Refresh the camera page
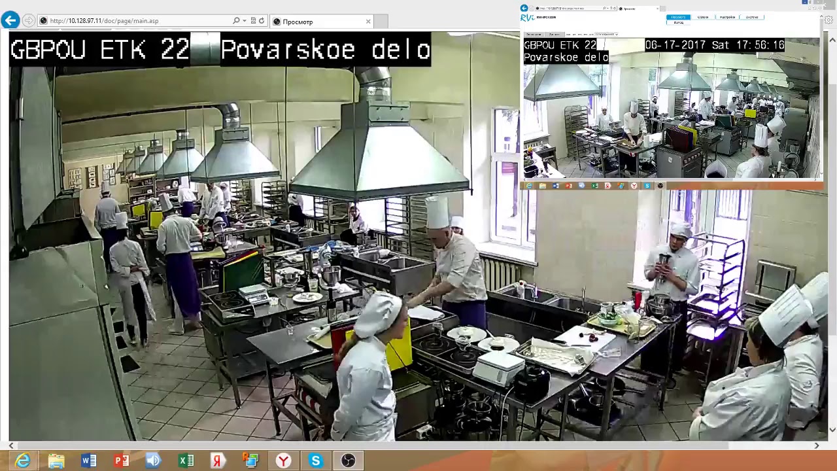Viewport: 837px width, 471px height. (262, 21)
